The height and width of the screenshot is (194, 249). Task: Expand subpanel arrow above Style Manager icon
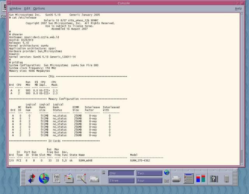[x=188, y=170]
